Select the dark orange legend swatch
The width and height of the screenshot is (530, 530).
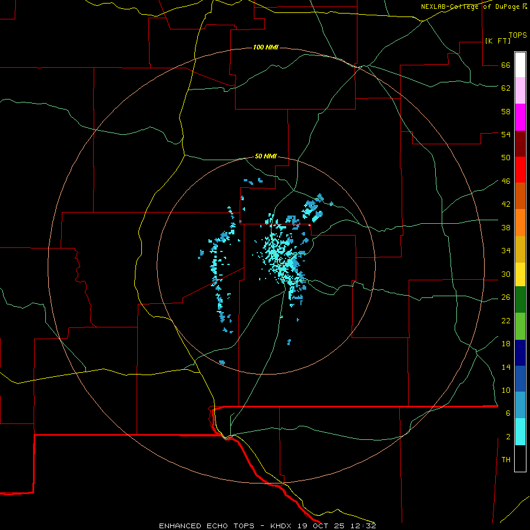[x=520, y=196]
